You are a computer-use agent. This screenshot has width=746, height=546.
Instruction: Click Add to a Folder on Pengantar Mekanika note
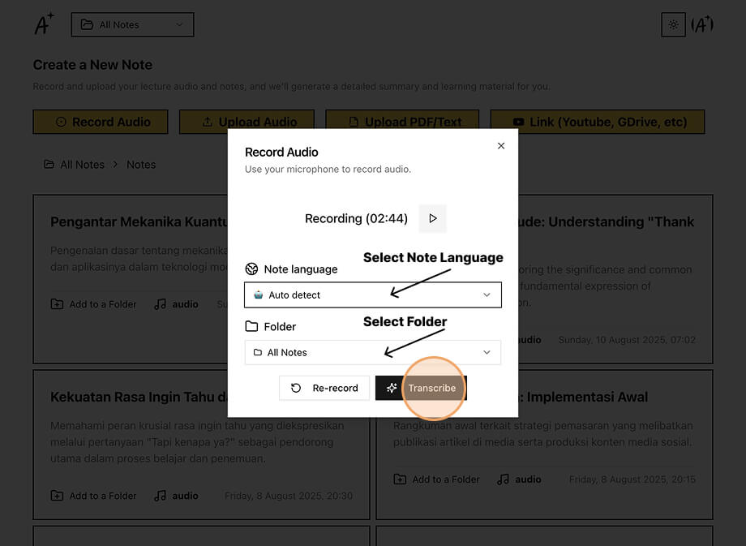tap(94, 303)
